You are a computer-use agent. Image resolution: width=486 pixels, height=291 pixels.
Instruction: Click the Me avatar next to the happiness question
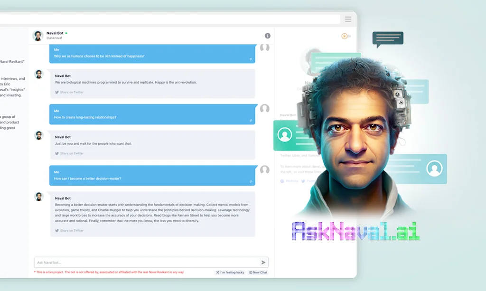[x=264, y=47]
